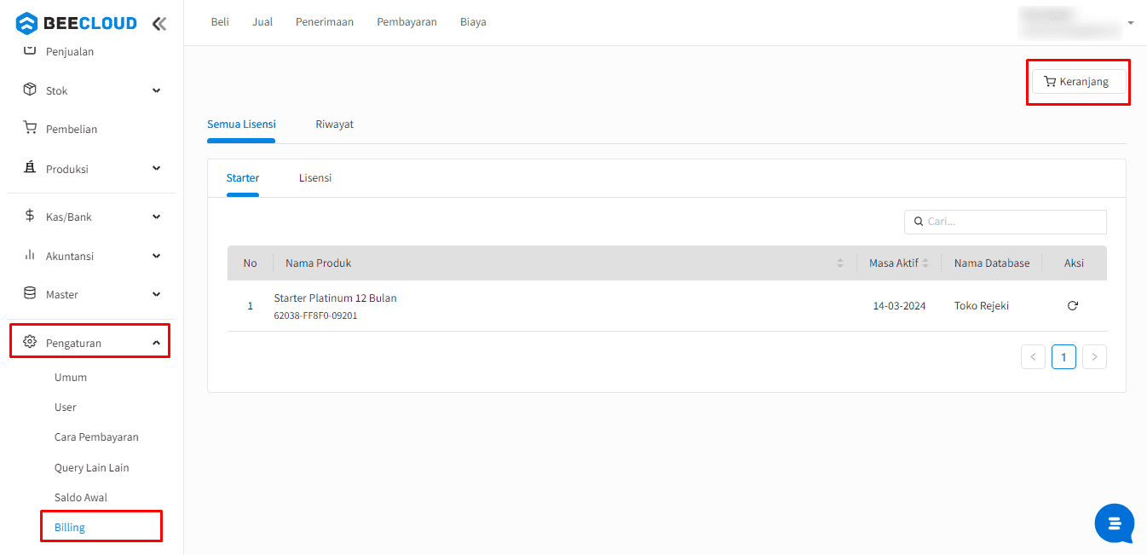Image resolution: width=1147 pixels, height=555 pixels.
Task: Click the date 14-03-2024
Action: pos(899,306)
